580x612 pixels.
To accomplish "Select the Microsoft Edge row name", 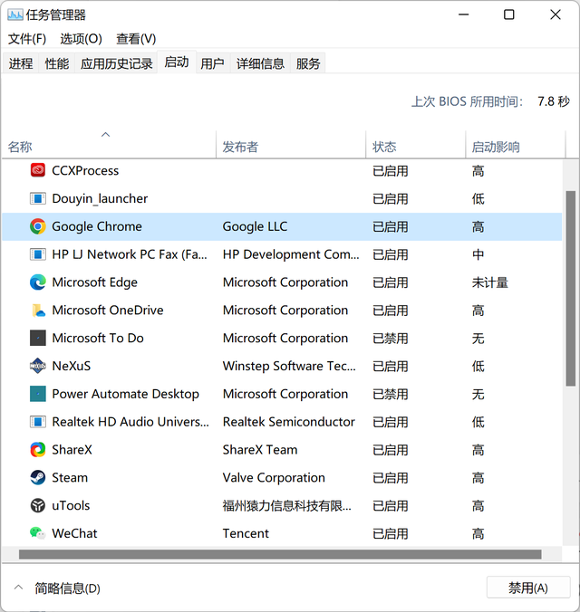I will pos(94,282).
